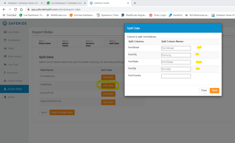Dismiss Split Data dialog using X

point(218,28)
